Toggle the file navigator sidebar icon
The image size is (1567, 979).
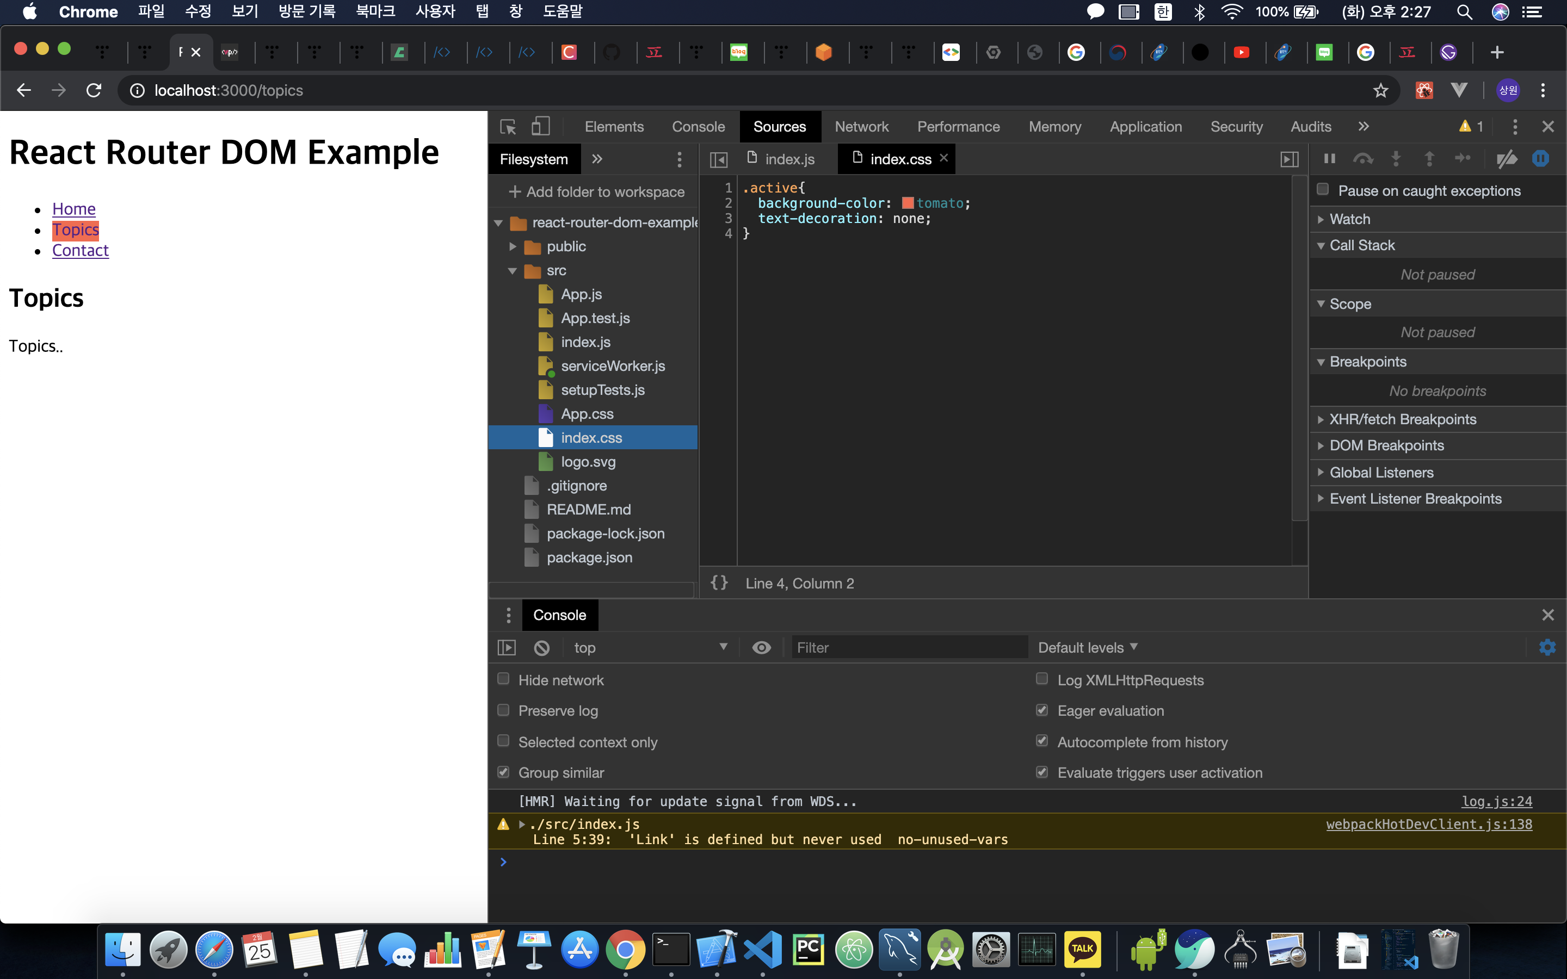(x=719, y=159)
